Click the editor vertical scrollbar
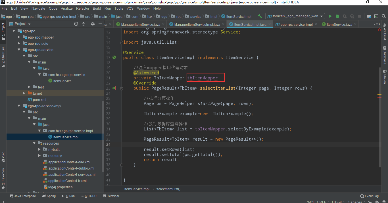 (x=380, y=117)
